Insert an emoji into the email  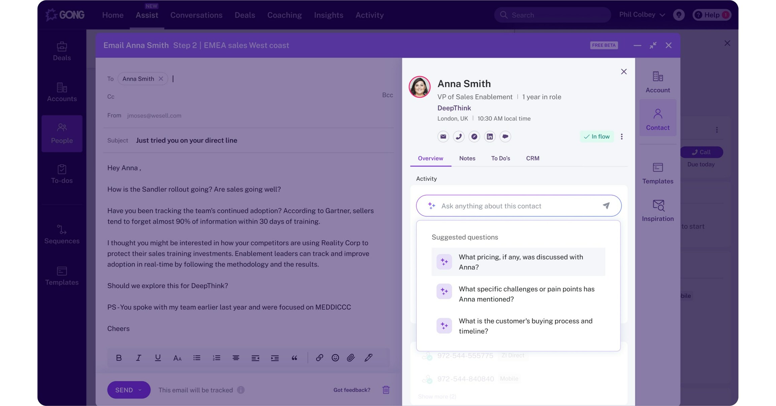(x=335, y=358)
